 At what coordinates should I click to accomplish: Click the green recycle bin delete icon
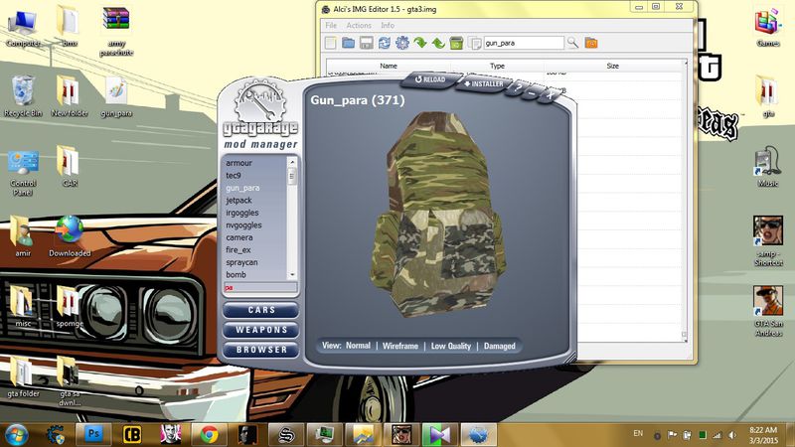[456, 43]
